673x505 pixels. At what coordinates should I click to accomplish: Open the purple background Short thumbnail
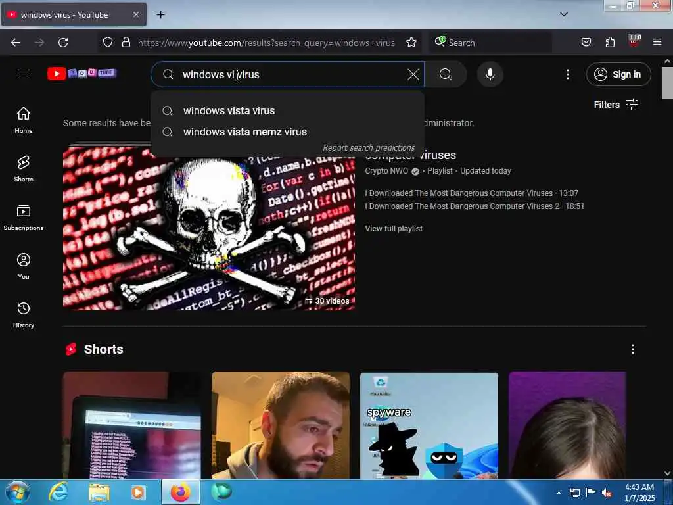click(x=567, y=425)
